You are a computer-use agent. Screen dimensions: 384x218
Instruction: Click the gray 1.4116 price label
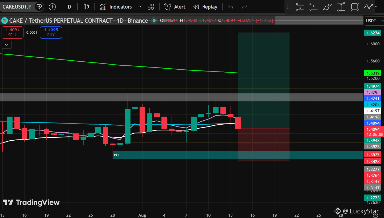click(x=372, y=117)
